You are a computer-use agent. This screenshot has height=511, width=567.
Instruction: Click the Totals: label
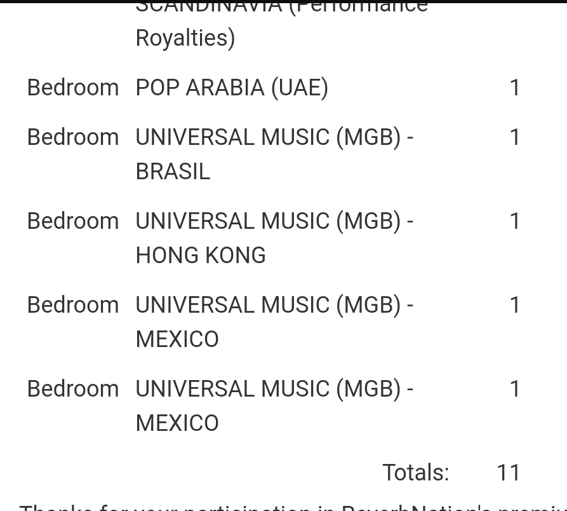point(415,473)
